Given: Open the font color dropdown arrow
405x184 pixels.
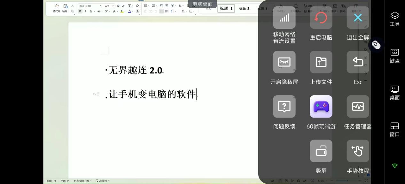Looking at the screenshot, I should tap(133, 11).
